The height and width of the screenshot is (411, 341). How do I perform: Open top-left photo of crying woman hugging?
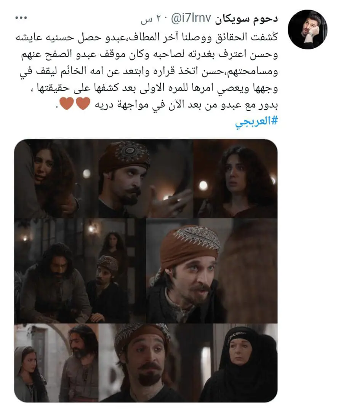click(56, 178)
